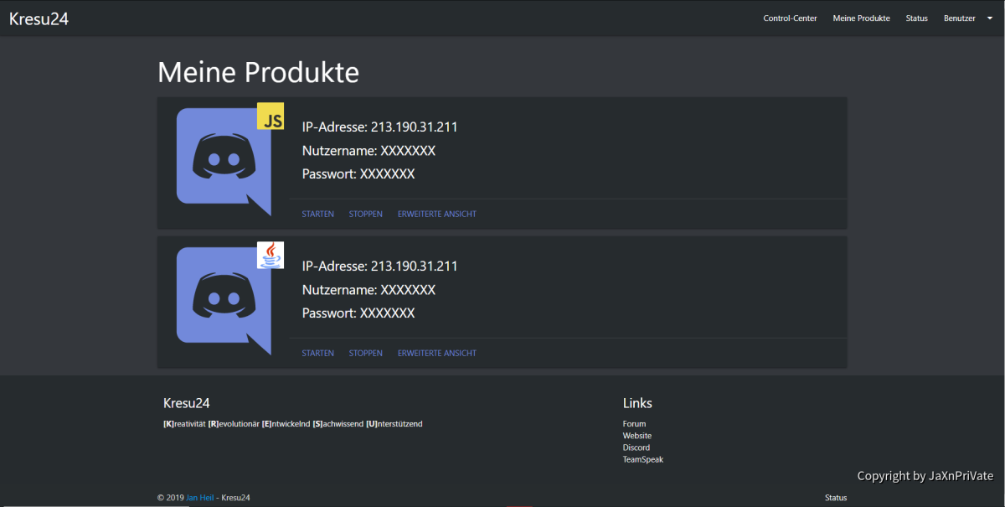The width and height of the screenshot is (1005, 507).
Task: Open the Status page from the navbar
Action: pyautogui.click(x=916, y=18)
